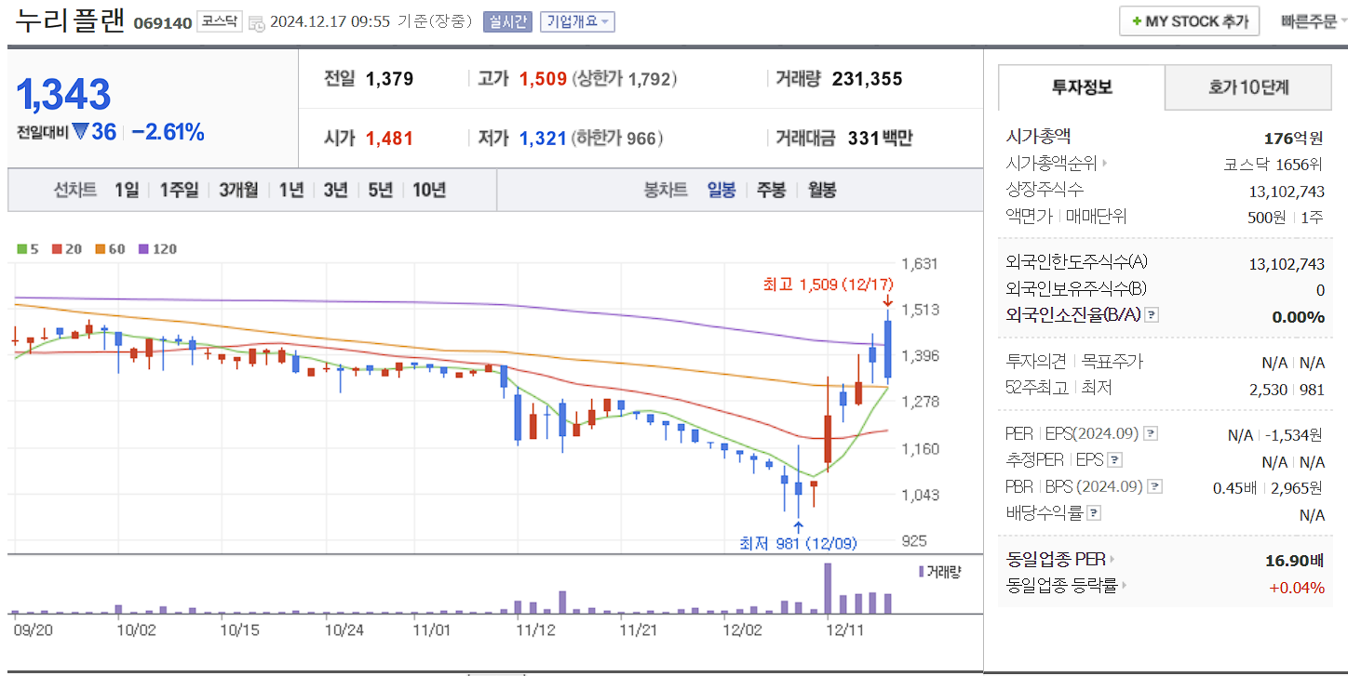Viewport: 1348px width, 676px height.
Task: Enable 실시간 real-time quote mode
Action: tap(506, 21)
